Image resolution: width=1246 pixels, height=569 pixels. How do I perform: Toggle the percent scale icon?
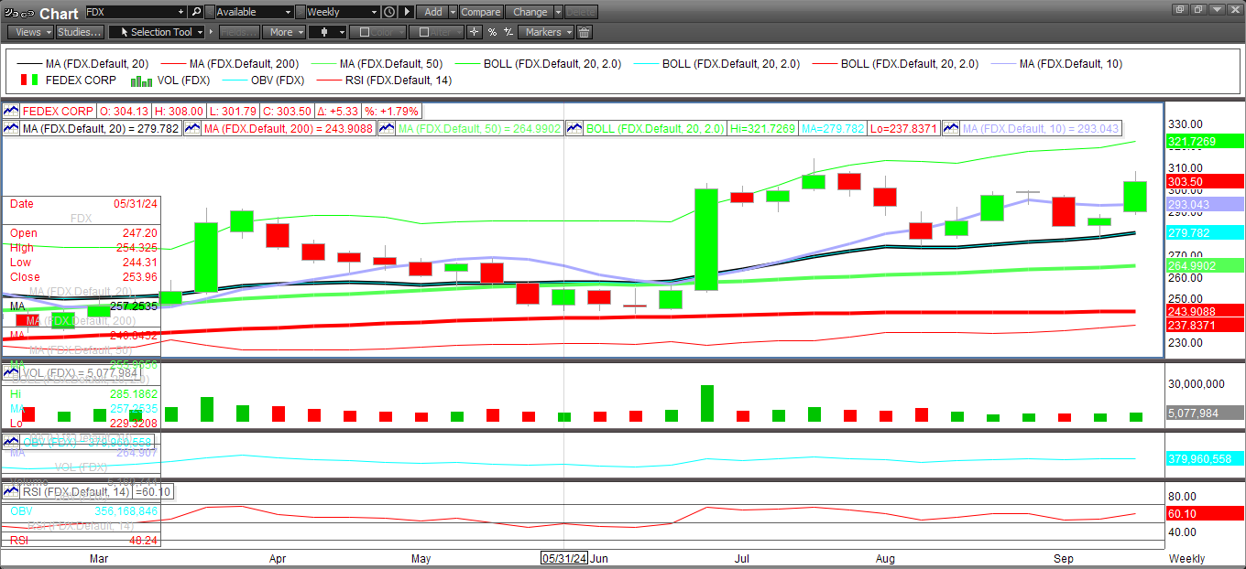click(x=492, y=32)
